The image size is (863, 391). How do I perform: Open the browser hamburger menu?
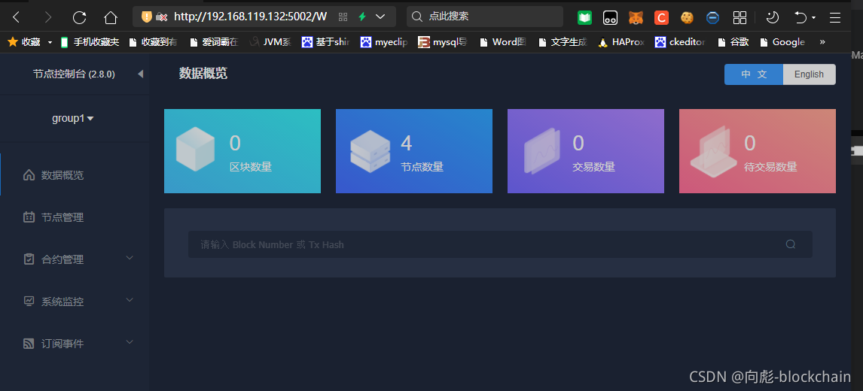click(835, 17)
